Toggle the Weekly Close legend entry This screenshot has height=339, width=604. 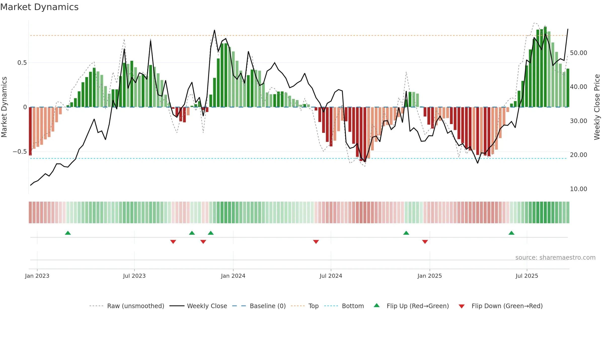[x=198, y=306]
